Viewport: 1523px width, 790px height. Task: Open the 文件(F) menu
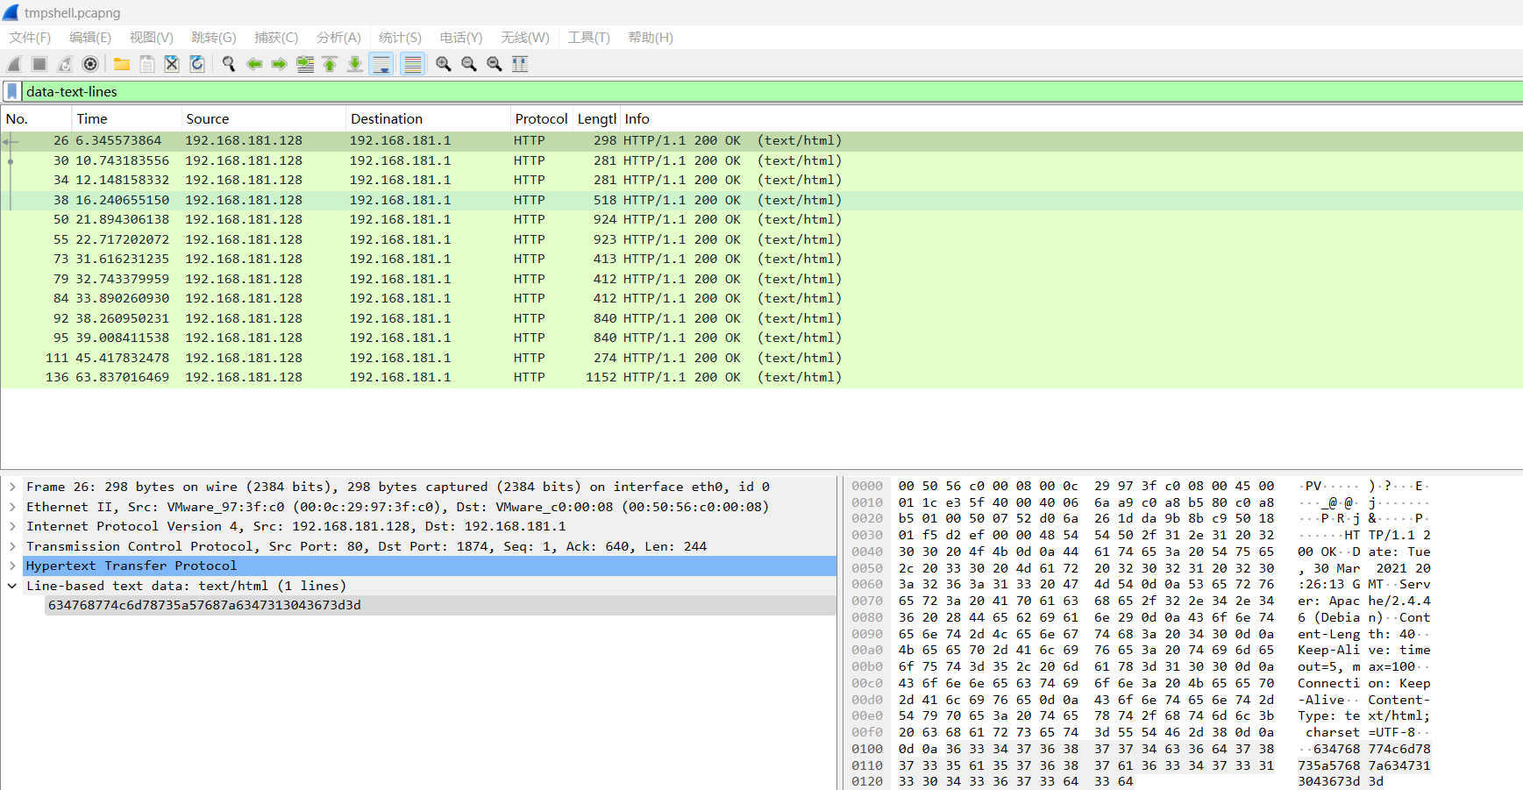(30, 38)
